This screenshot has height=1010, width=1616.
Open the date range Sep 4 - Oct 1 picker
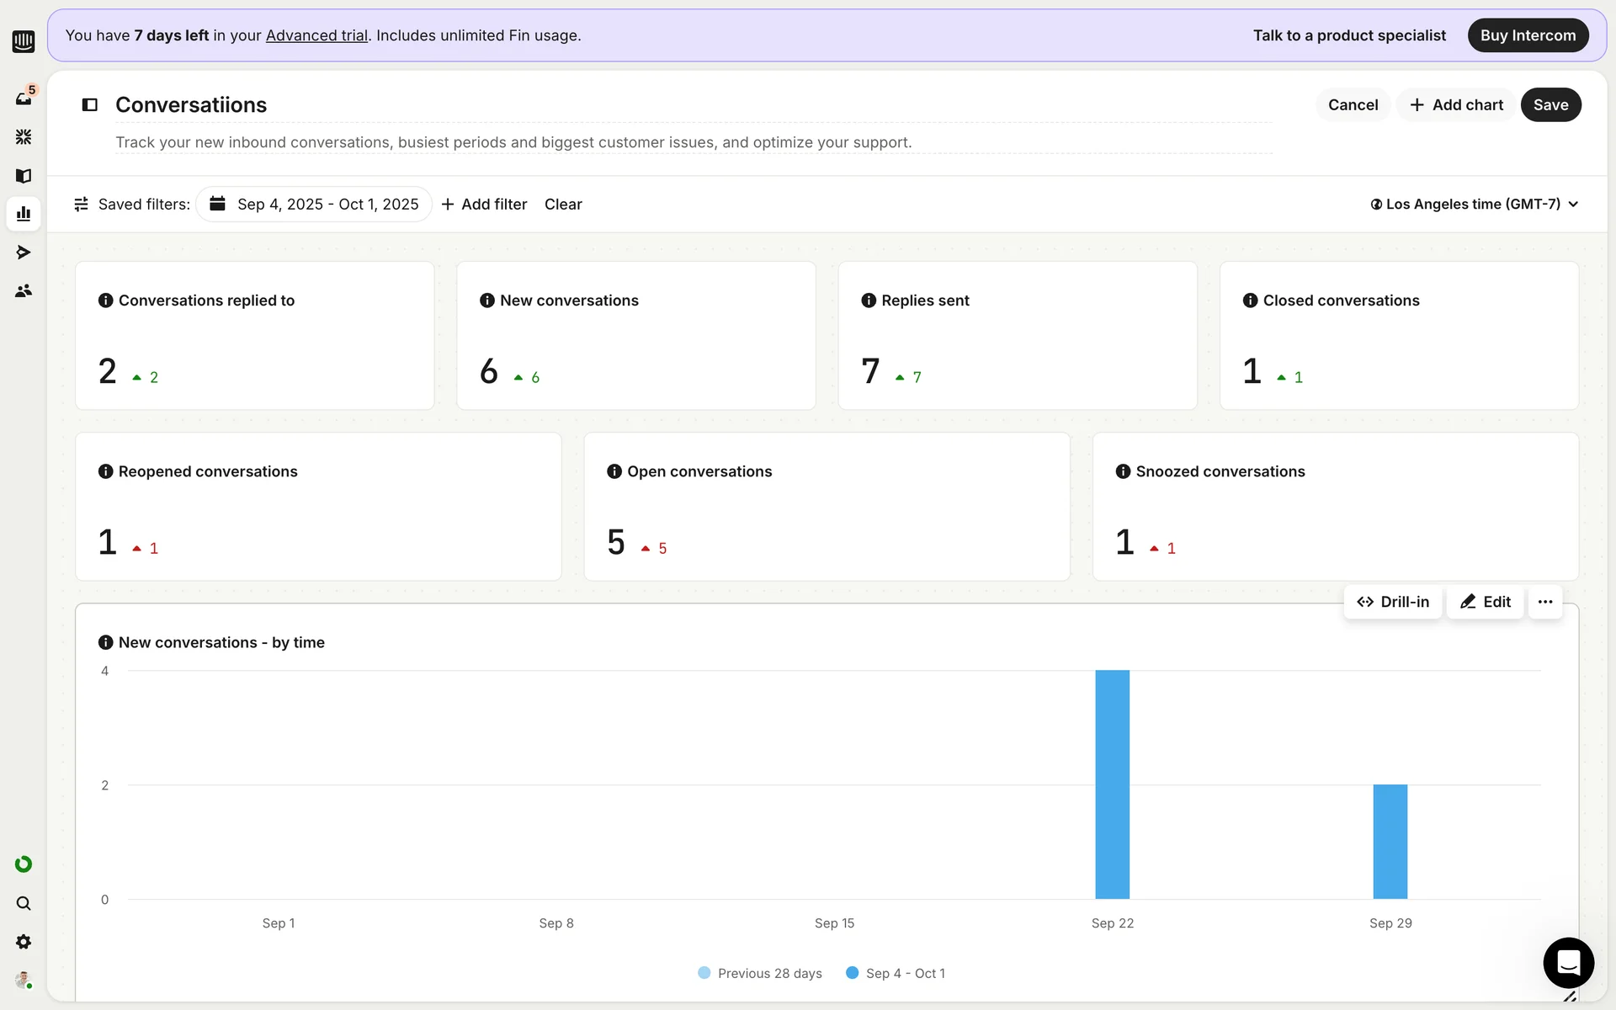[314, 205]
